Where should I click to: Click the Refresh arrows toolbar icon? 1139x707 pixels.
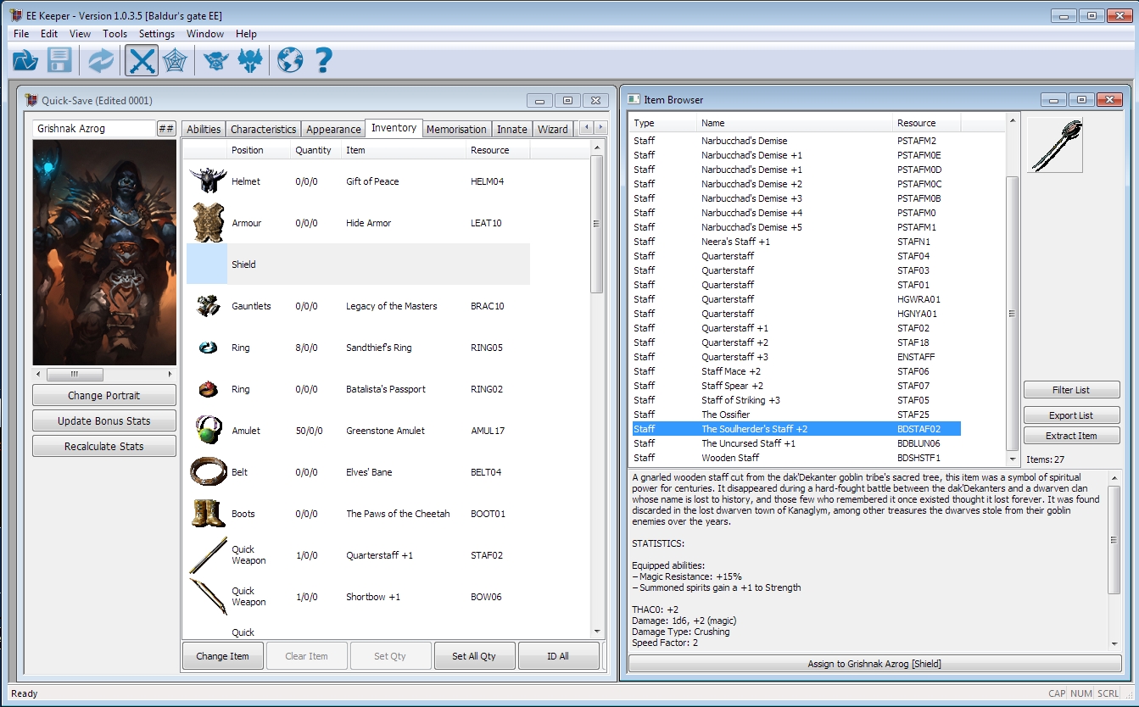(x=102, y=60)
